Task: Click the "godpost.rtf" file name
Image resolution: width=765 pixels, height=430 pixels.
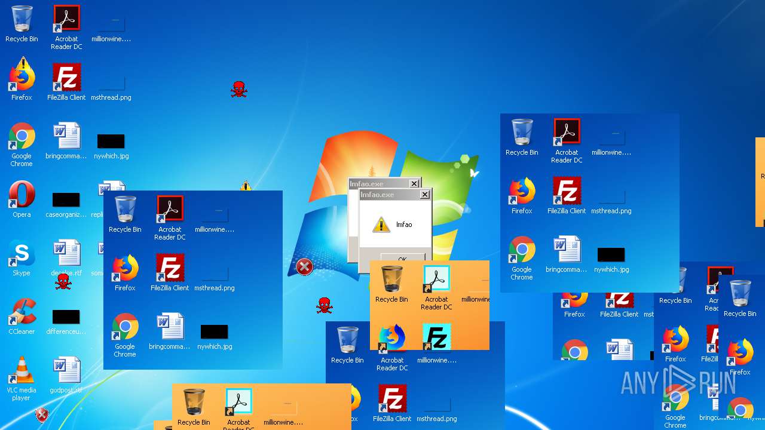Action: [66, 390]
